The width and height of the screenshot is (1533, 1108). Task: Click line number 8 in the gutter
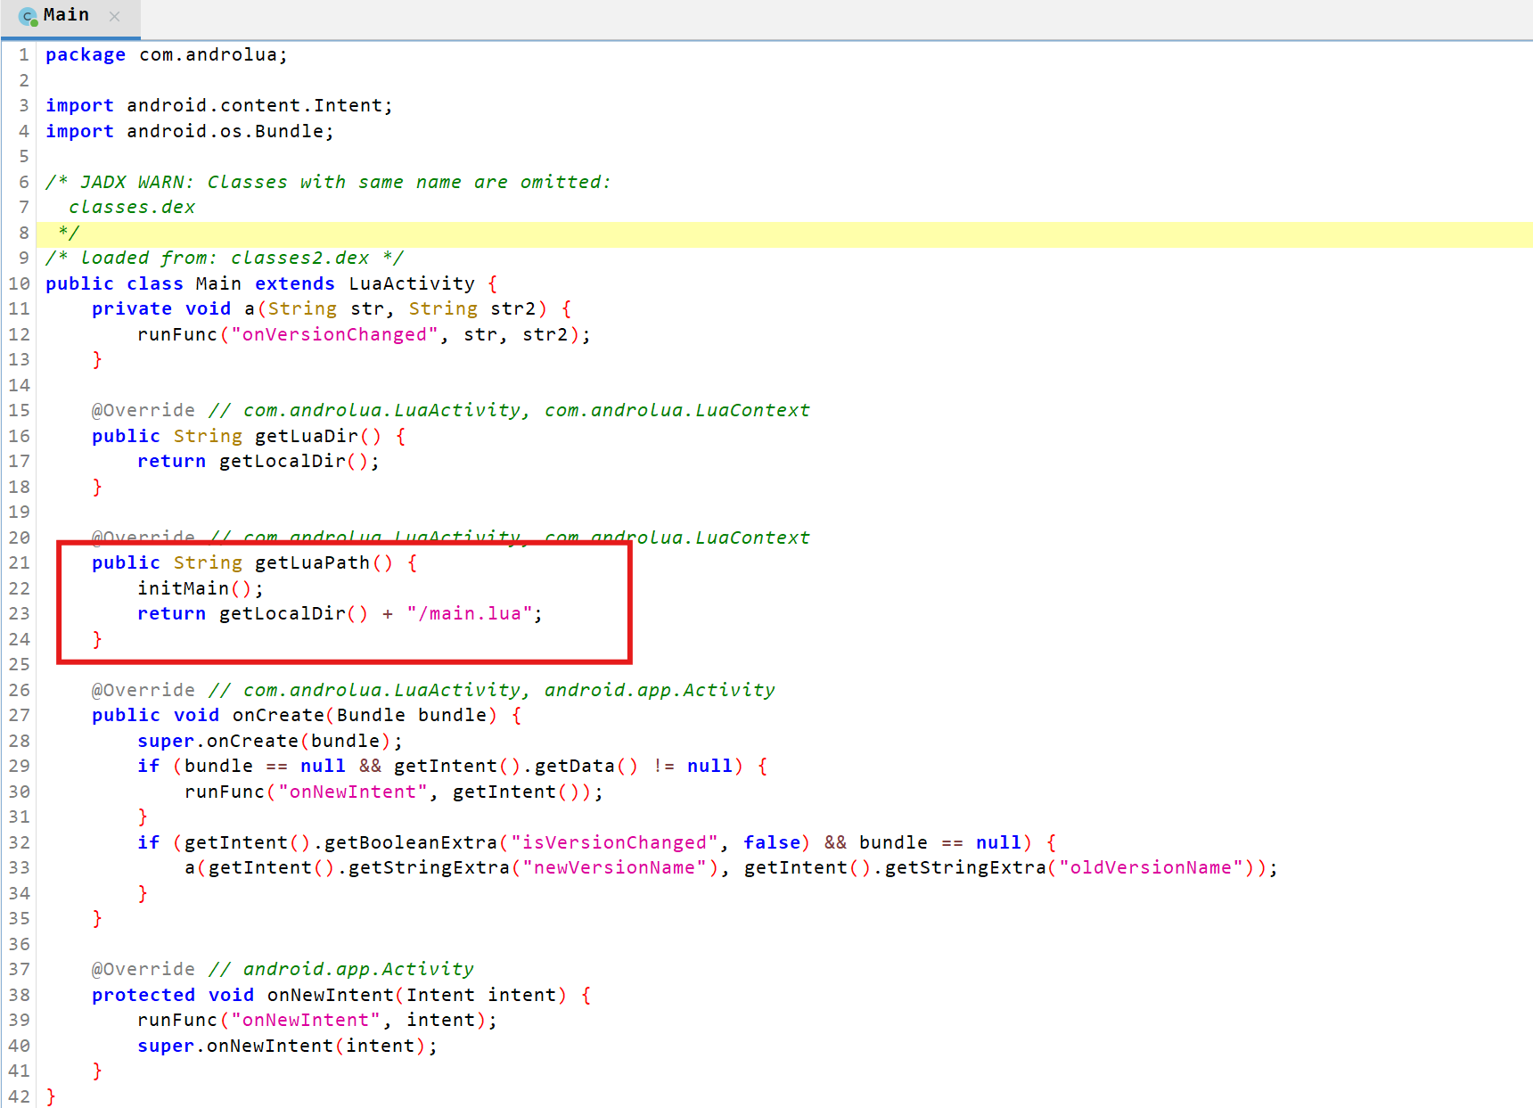click(23, 233)
